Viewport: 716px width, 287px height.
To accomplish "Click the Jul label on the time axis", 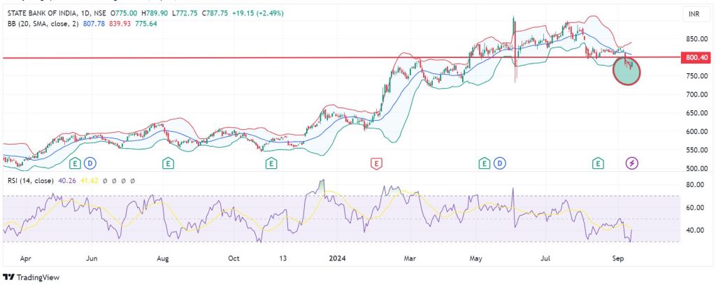I will tap(547, 258).
